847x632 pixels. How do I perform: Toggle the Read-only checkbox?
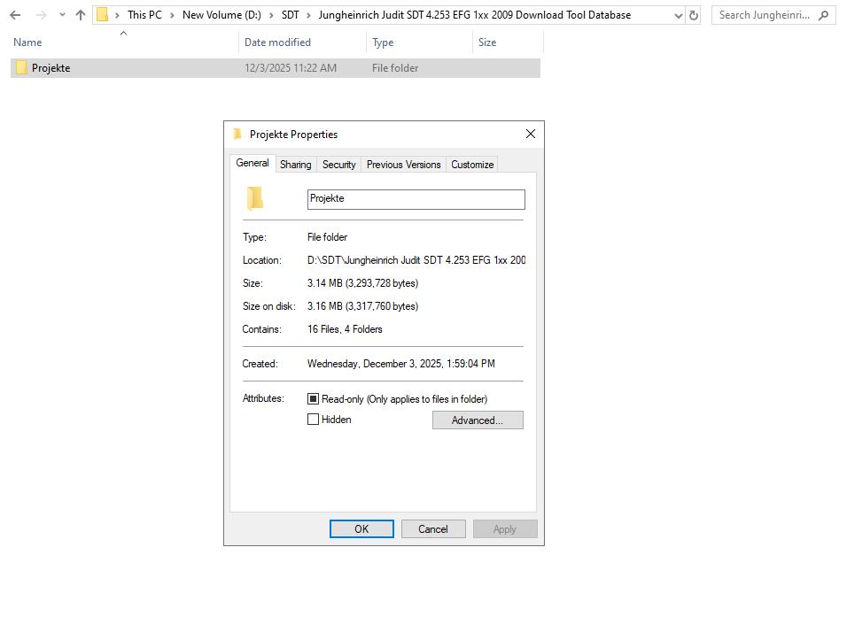point(313,399)
